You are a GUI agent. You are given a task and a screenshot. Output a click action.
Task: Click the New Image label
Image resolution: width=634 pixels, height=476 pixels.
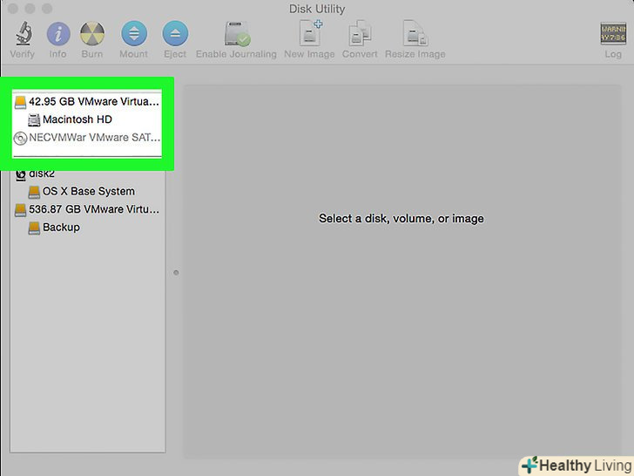click(x=309, y=54)
